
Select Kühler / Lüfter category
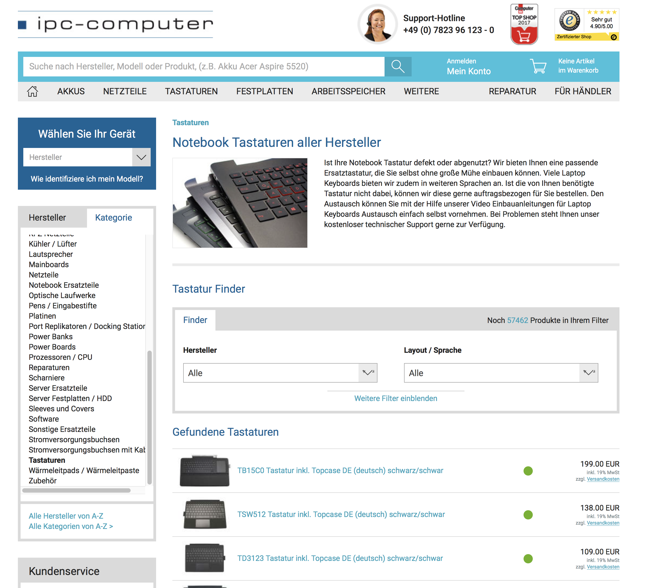(53, 244)
